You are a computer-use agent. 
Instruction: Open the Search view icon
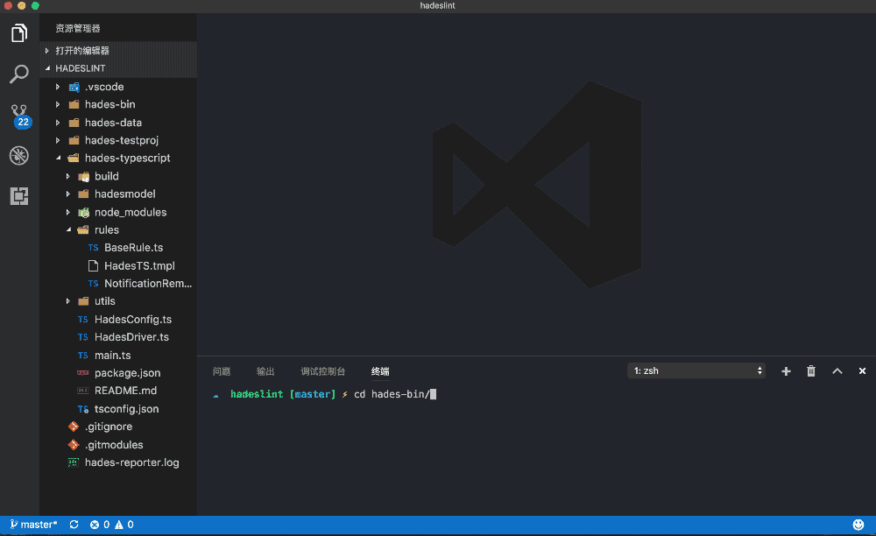pos(19,74)
